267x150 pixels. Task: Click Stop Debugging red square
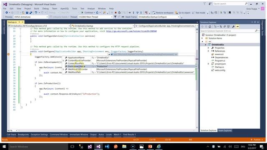(x=116, y=12)
